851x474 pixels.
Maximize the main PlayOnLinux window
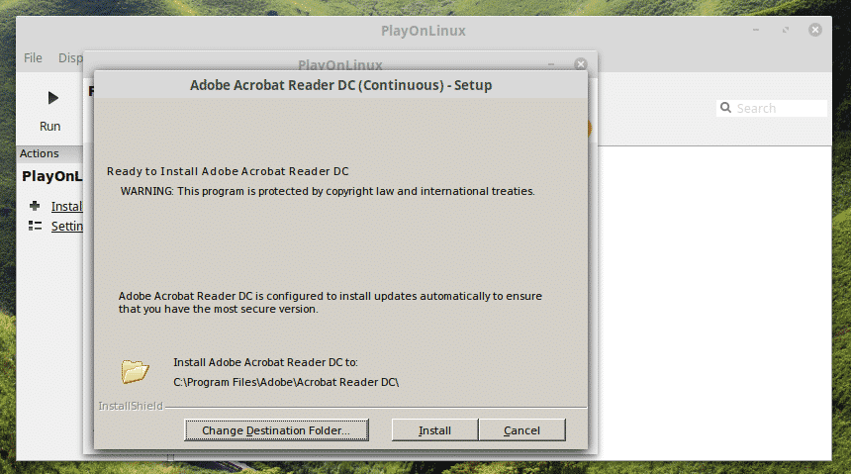coord(785,31)
